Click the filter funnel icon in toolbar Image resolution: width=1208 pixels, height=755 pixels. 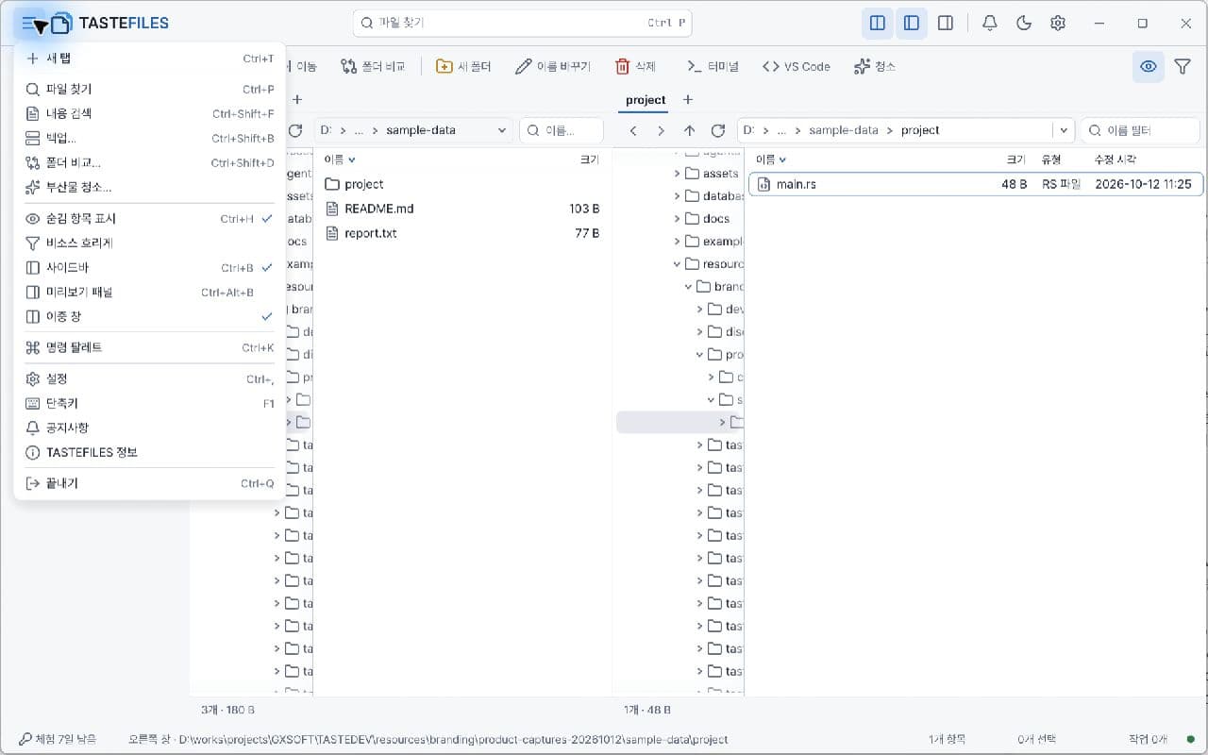[x=1183, y=66]
